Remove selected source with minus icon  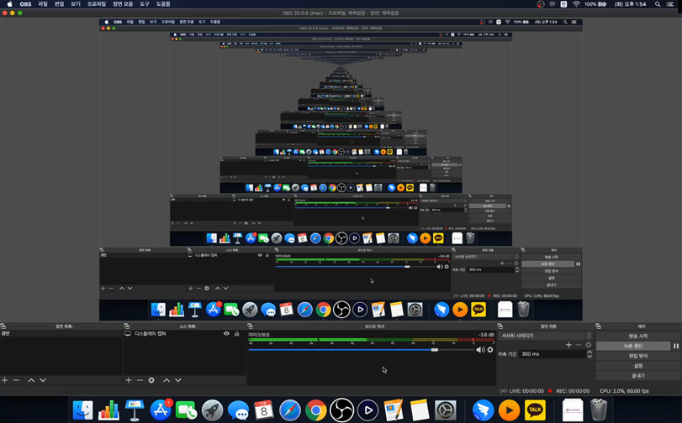pyautogui.click(x=140, y=380)
